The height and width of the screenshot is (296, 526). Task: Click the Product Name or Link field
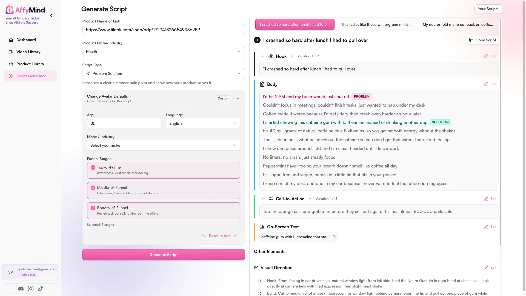[x=164, y=30]
